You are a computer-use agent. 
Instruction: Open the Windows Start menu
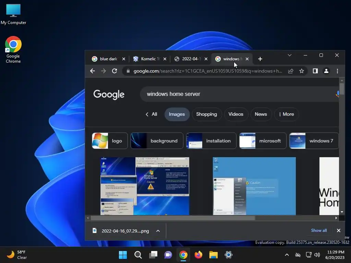pos(123,255)
